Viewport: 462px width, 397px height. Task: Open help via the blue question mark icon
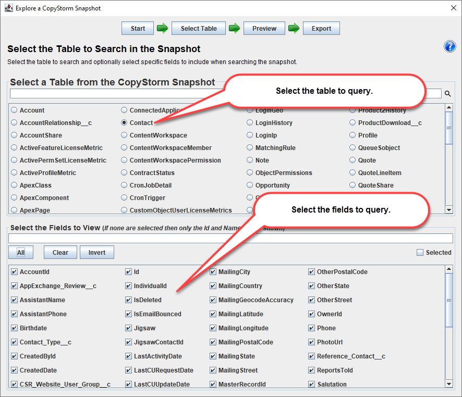click(449, 46)
